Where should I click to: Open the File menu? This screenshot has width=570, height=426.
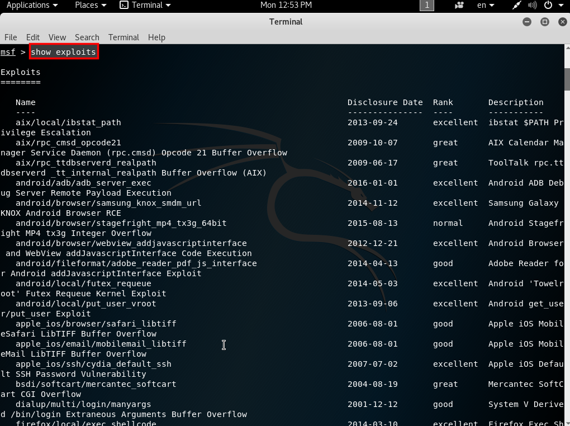11,37
